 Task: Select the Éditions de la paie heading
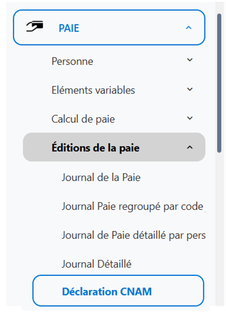tap(96, 147)
